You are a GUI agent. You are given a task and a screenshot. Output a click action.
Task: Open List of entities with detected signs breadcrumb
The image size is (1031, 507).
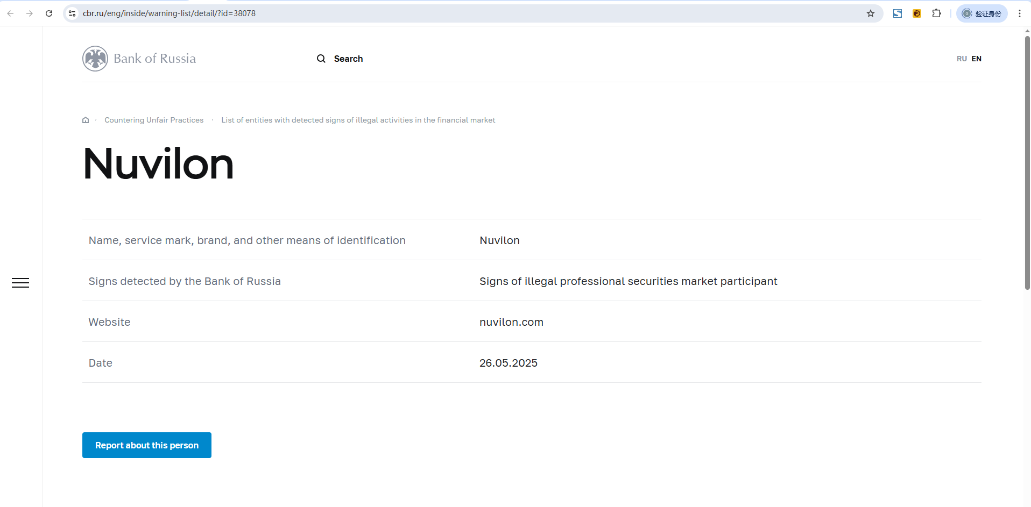coord(358,120)
